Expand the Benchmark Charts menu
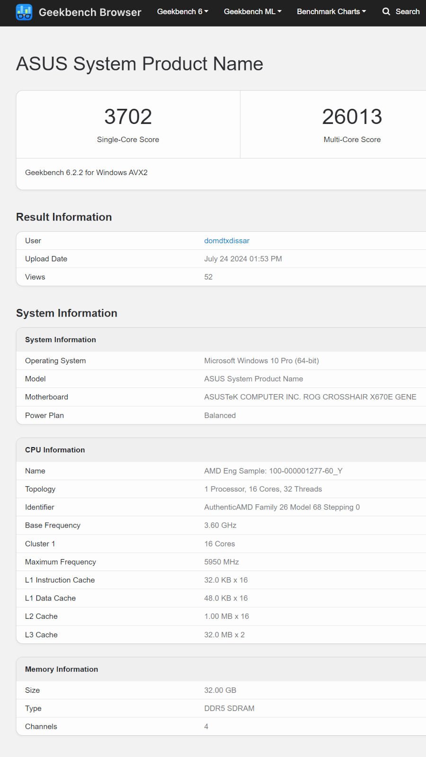The width and height of the screenshot is (426, 757). (x=331, y=11)
